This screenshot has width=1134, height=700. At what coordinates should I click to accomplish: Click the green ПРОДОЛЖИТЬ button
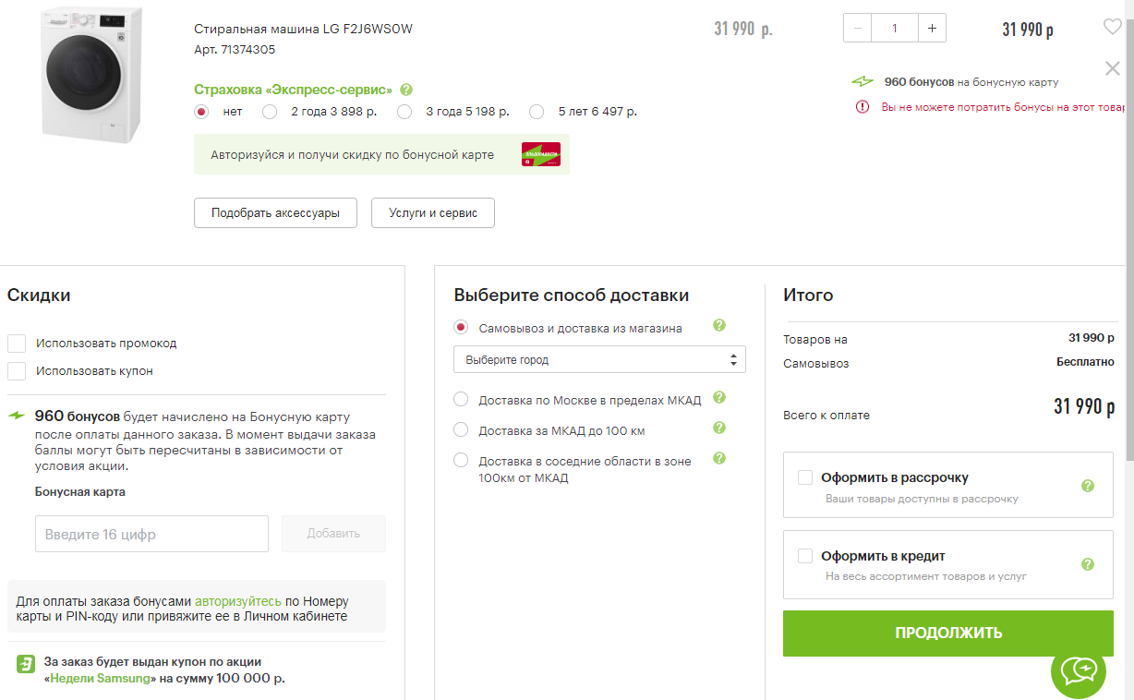click(948, 633)
